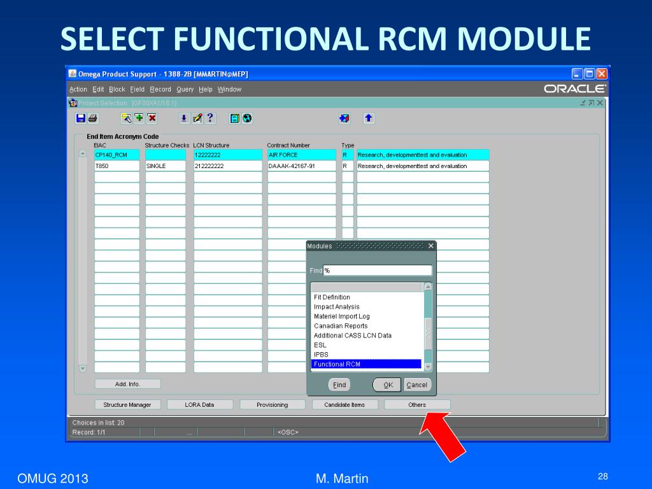Click the globe toolbar icon

[x=247, y=118]
